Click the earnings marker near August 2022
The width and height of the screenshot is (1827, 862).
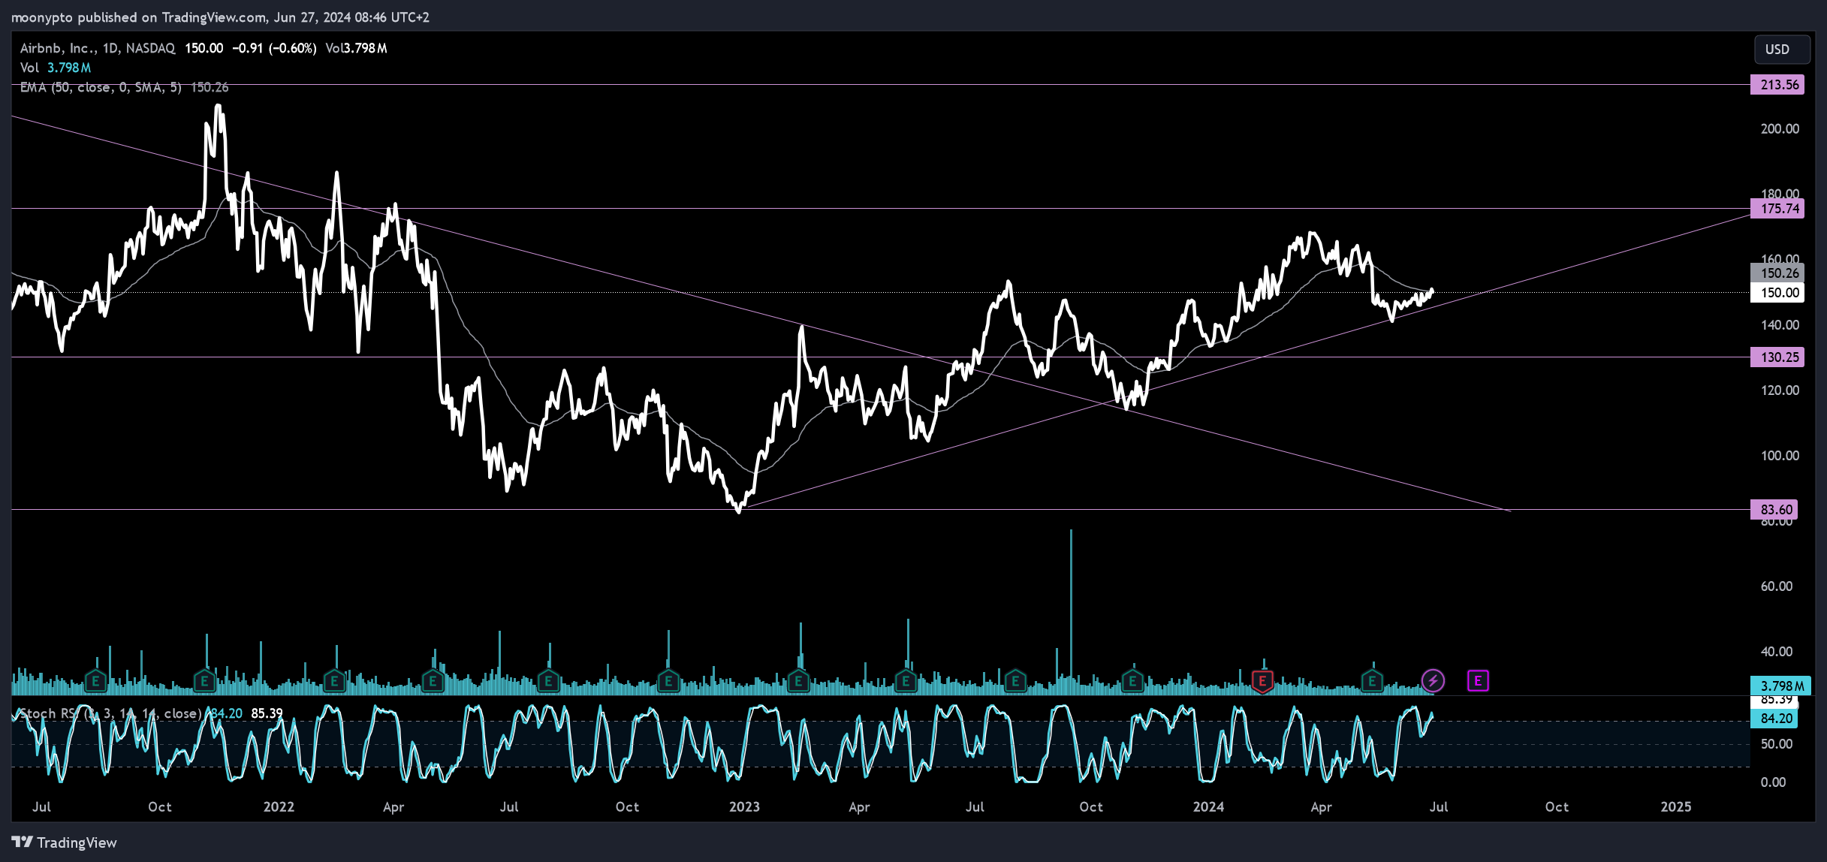548,682
